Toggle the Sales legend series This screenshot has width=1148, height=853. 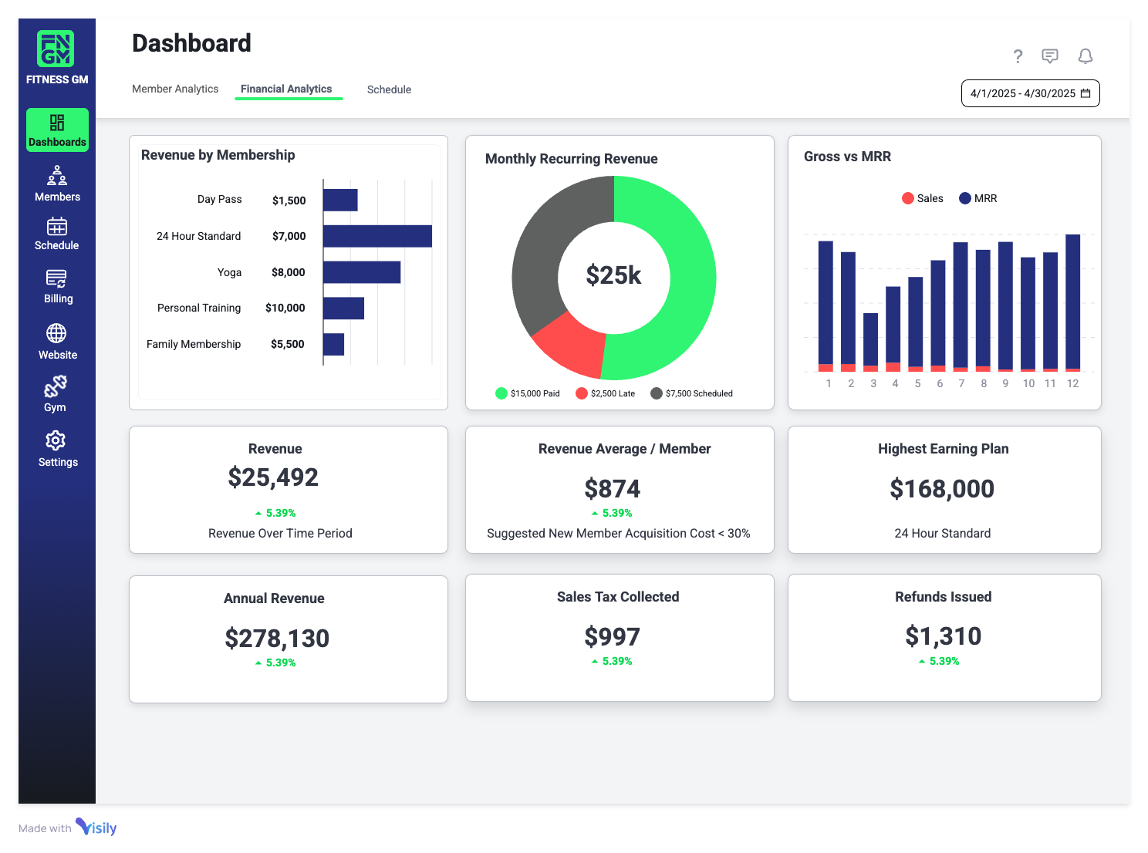click(923, 198)
